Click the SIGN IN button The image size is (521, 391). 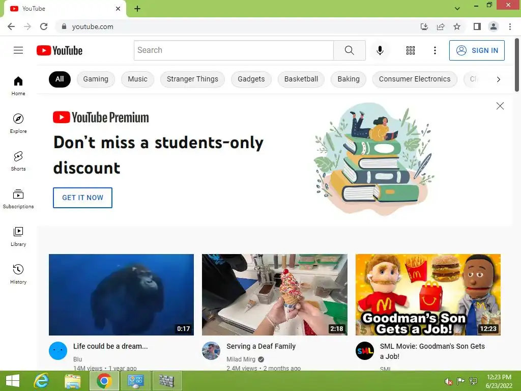477,50
